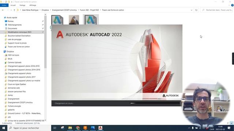Open the dump folder

coord(10,95)
